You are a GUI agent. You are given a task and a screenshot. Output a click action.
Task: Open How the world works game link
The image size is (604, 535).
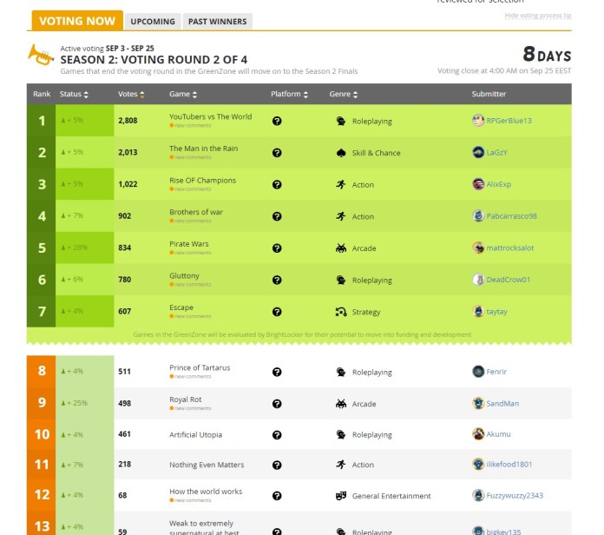tap(206, 492)
